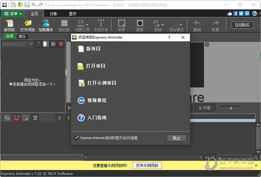Choose 新项目 in welcome dialog
The width and height of the screenshot is (261, 177).
(89, 49)
